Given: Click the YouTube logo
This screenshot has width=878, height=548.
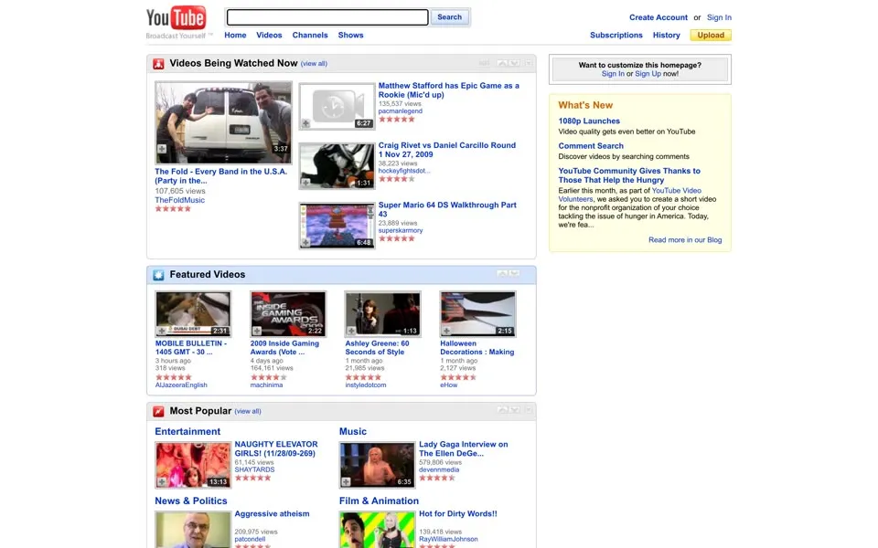Looking at the screenshot, I should coord(176,18).
